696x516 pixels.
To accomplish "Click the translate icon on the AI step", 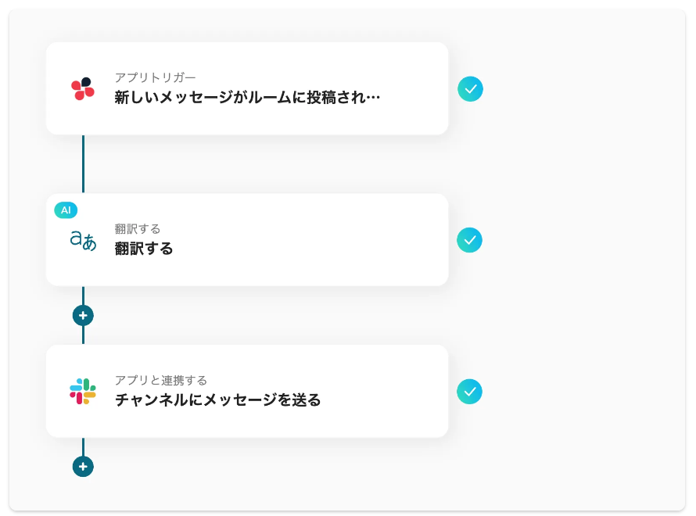I will pyautogui.click(x=83, y=240).
